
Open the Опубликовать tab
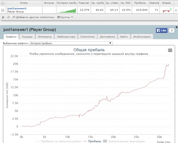click(x=142, y=37)
